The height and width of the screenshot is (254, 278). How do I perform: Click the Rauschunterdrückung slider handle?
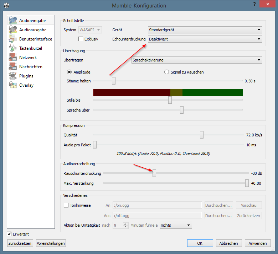coord(154,173)
